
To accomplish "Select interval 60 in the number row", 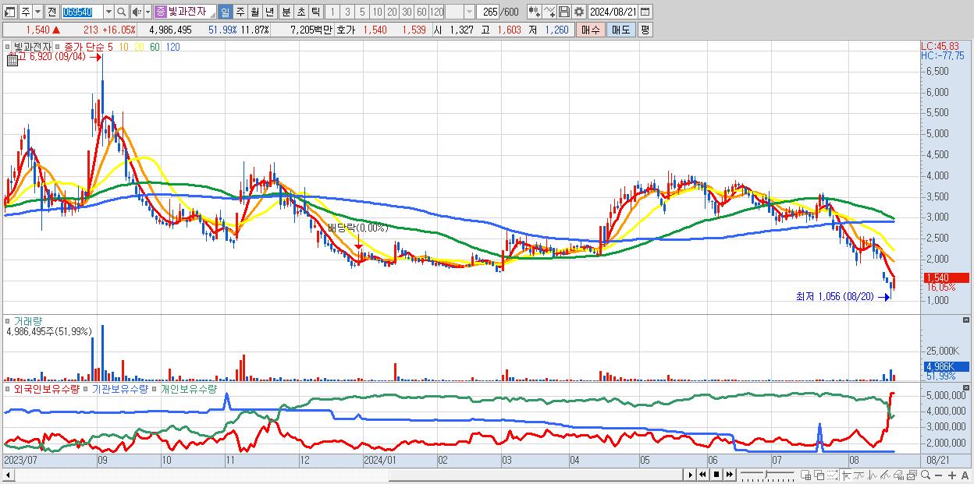I will (421, 12).
